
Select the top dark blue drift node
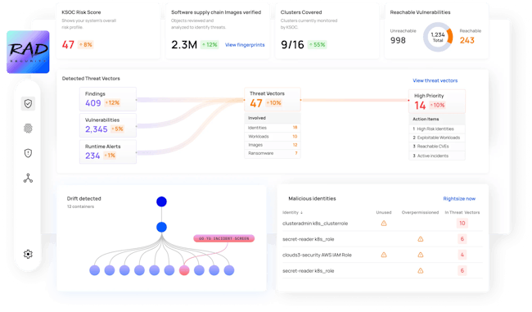161,201
